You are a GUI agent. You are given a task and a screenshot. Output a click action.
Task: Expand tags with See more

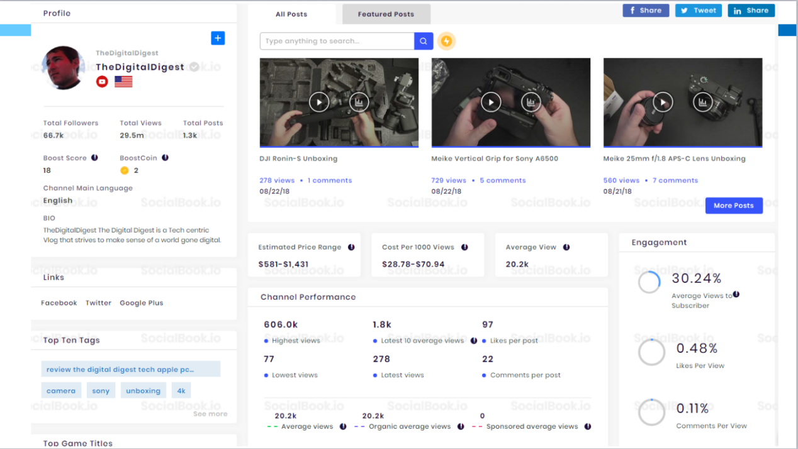coord(210,414)
